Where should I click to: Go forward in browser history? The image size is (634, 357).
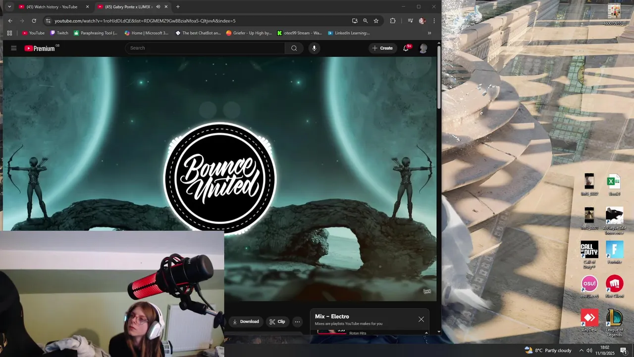pyautogui.click(x=22, y=21)
